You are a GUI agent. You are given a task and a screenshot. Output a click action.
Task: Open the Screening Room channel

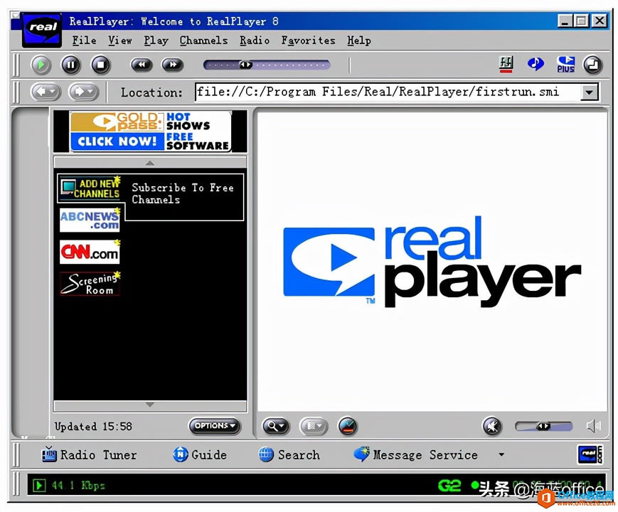tap(90, 284)
